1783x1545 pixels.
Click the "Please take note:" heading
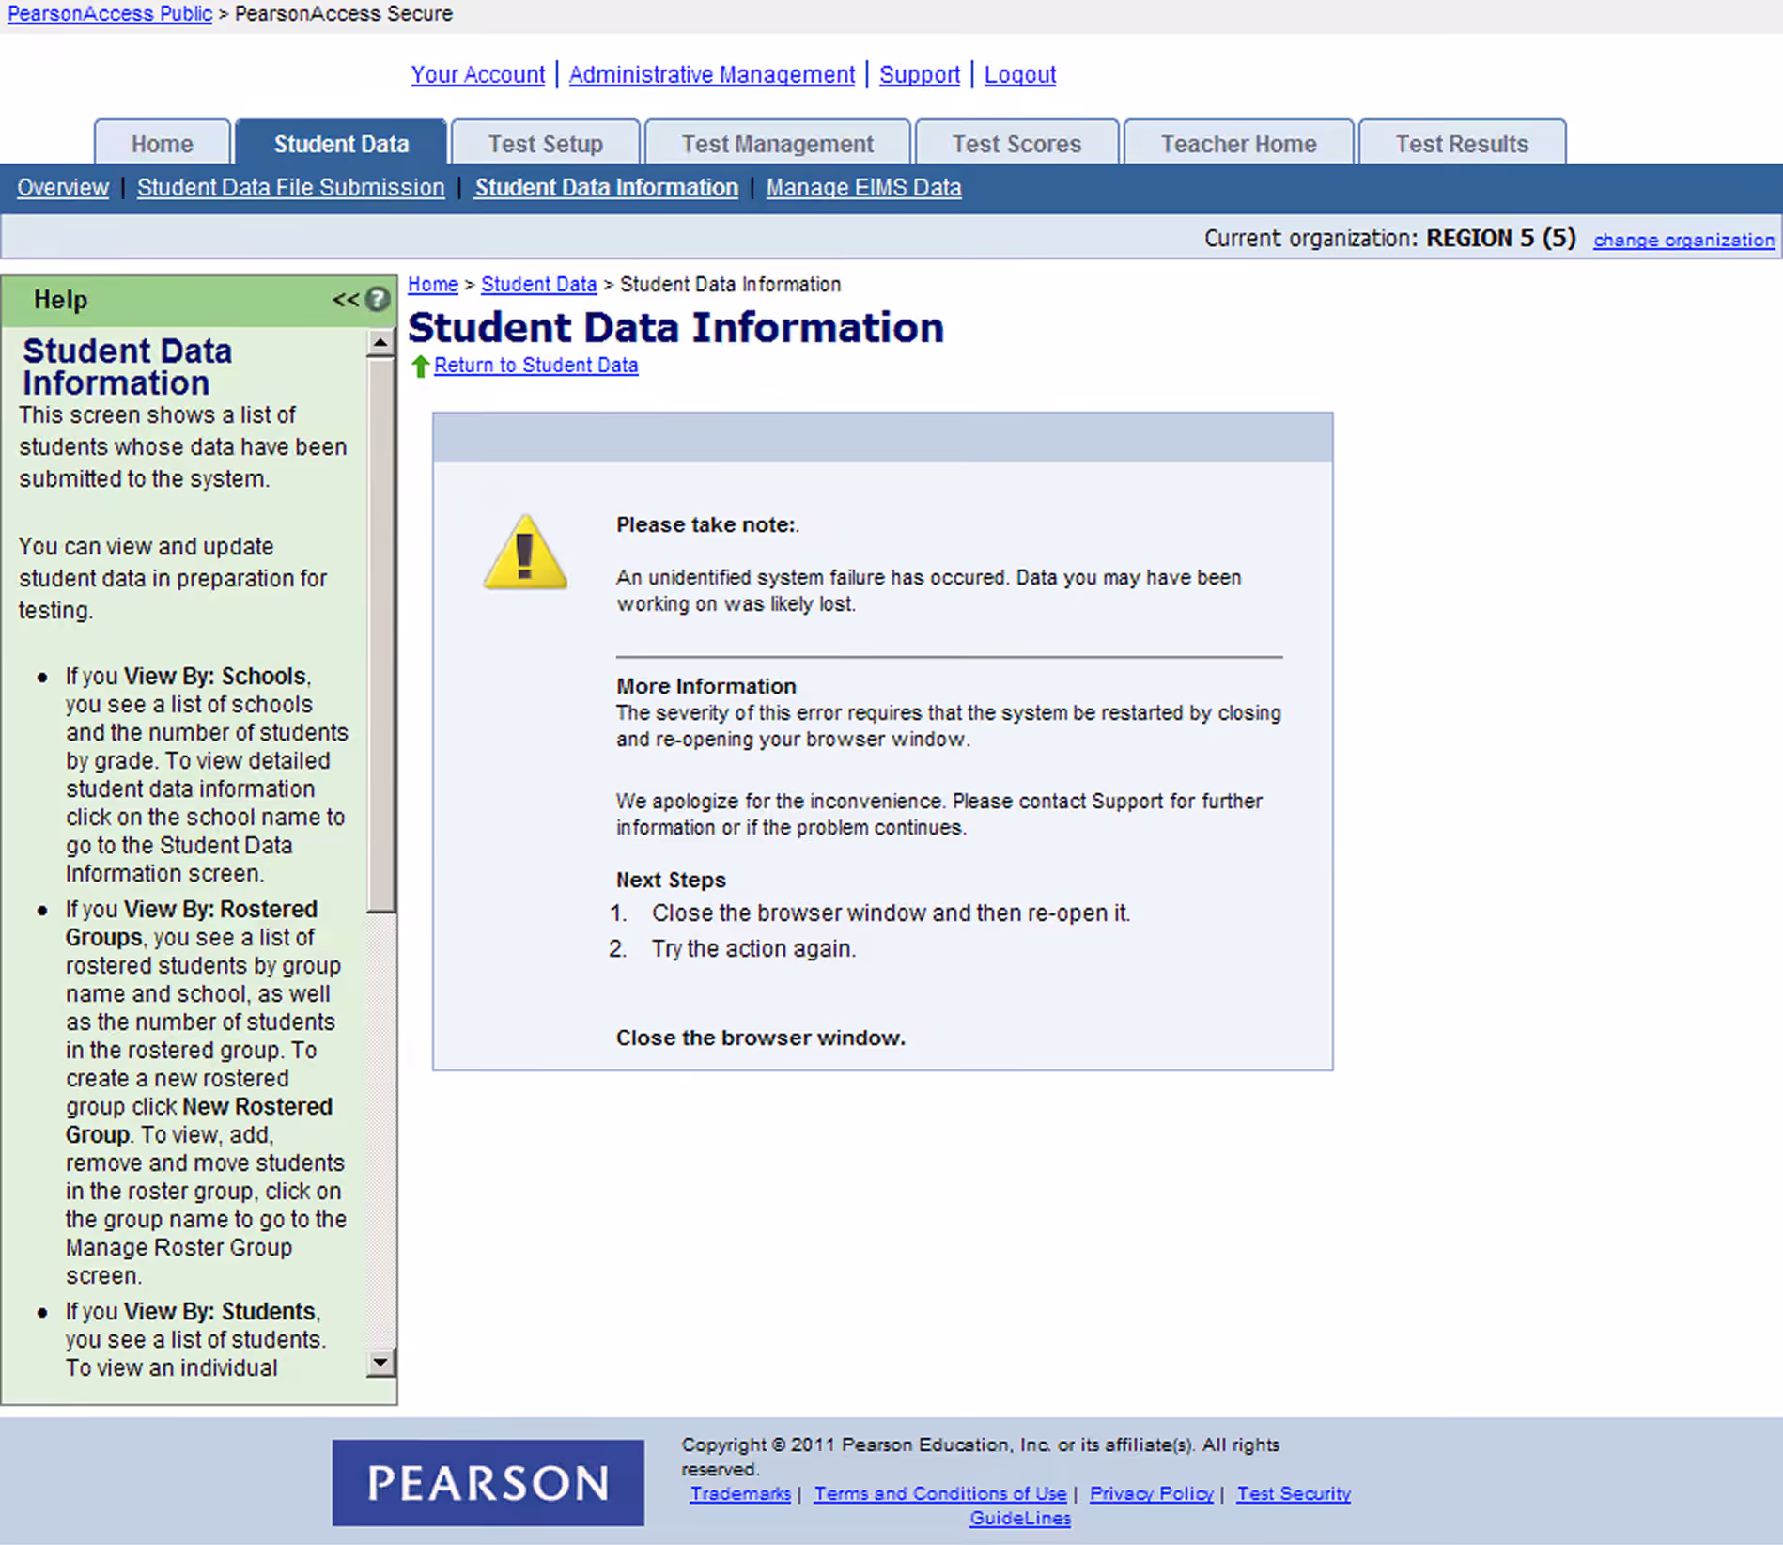(x=707, y=524)
